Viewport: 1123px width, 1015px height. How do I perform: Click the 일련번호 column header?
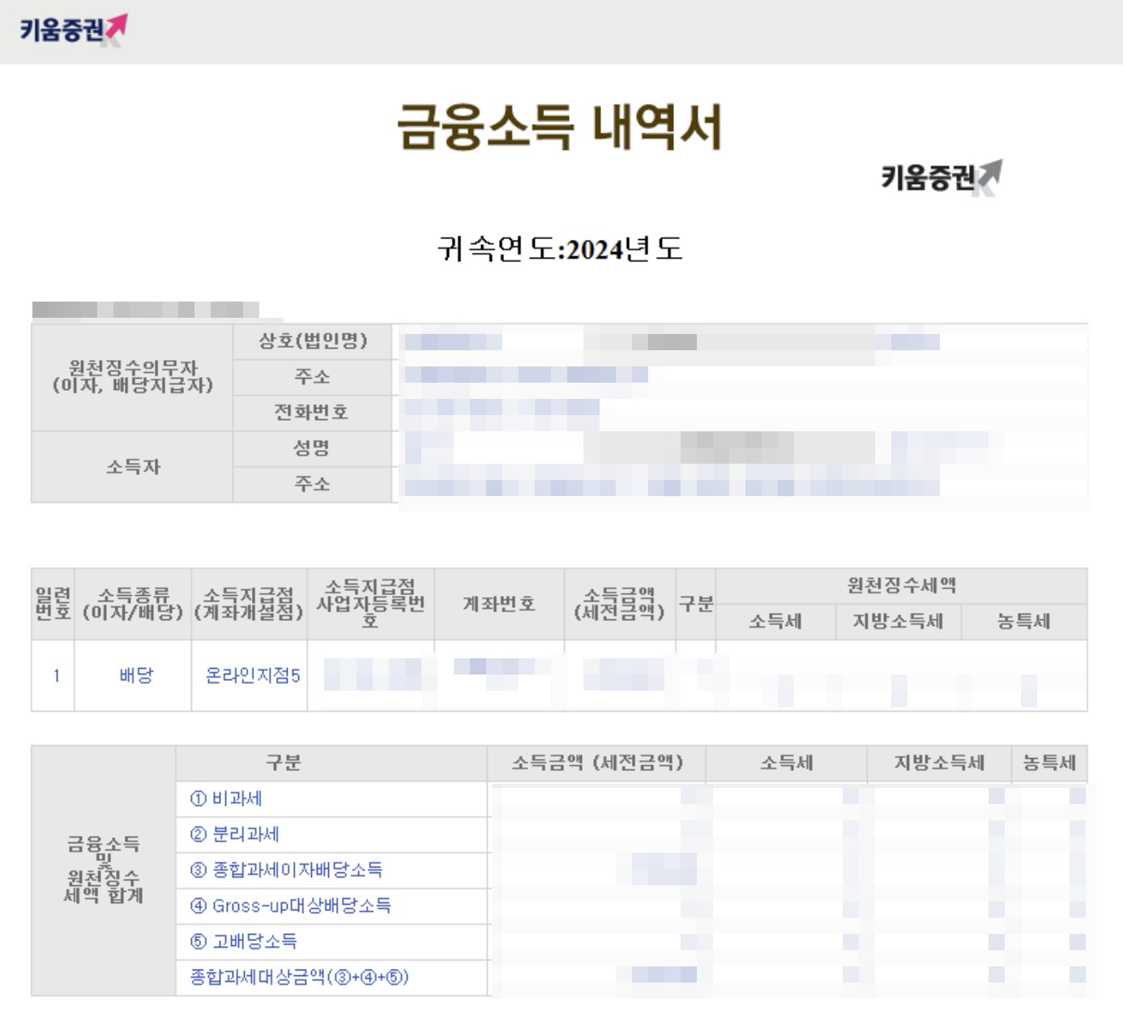coord(53,604)
